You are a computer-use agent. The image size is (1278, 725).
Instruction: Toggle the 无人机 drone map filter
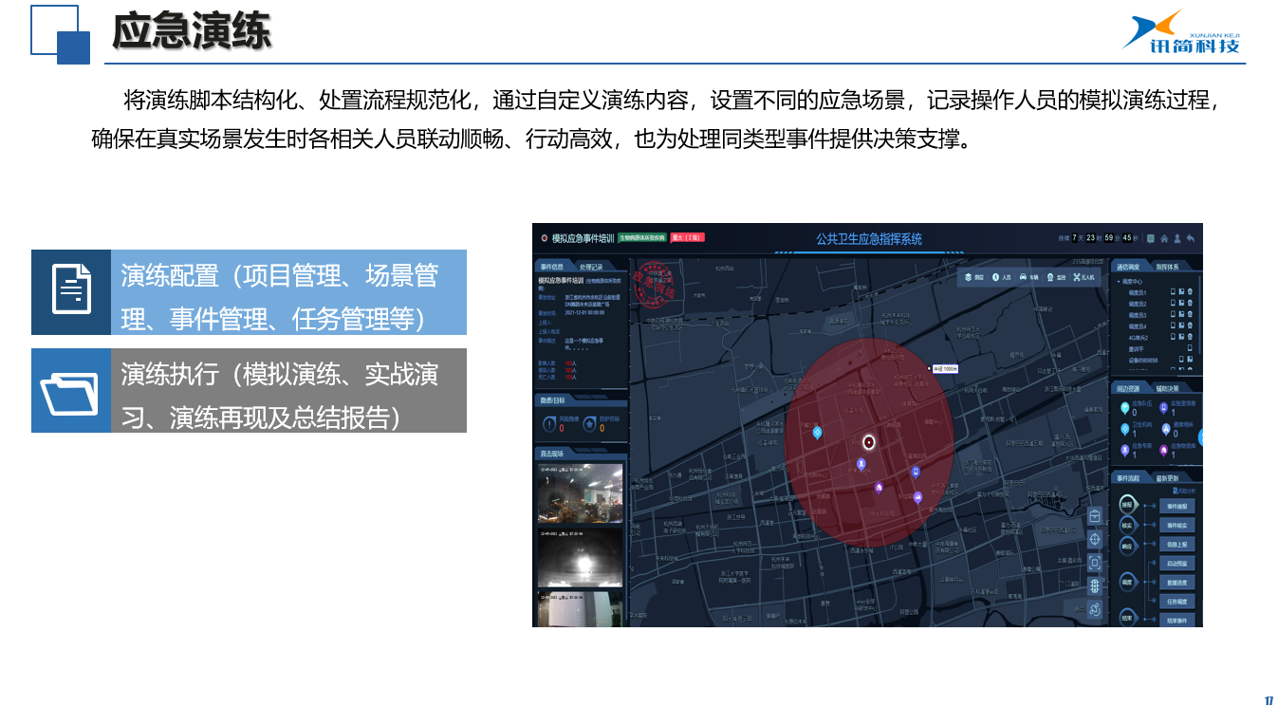point(1084,277)
